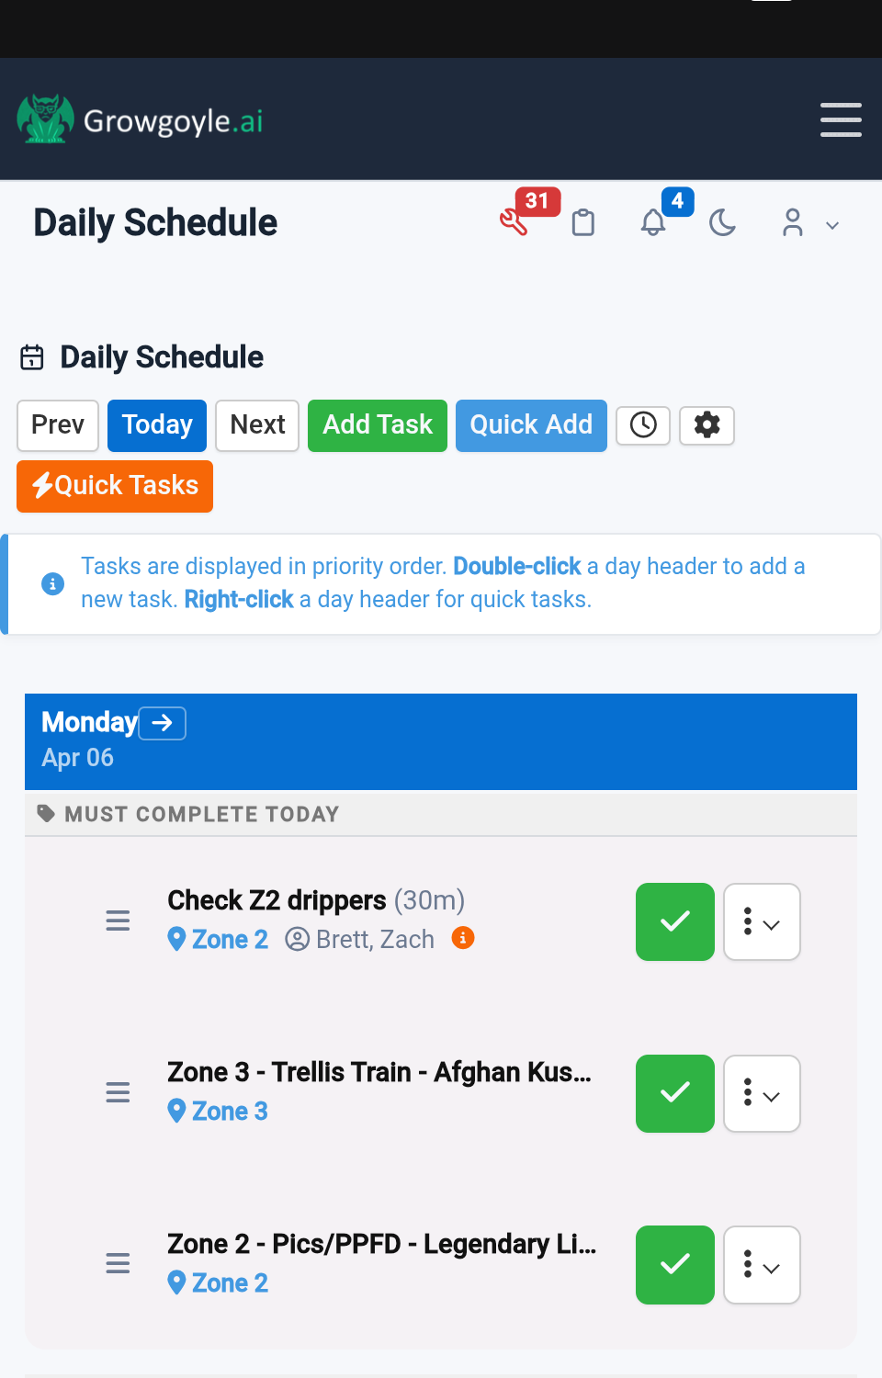Screen dimensions: 882x1378
Task: Click the Zone 2 location link
Action: (228, 939)
